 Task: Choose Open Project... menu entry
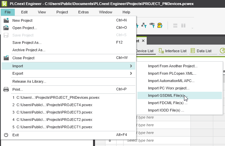[x=69, y=28]
